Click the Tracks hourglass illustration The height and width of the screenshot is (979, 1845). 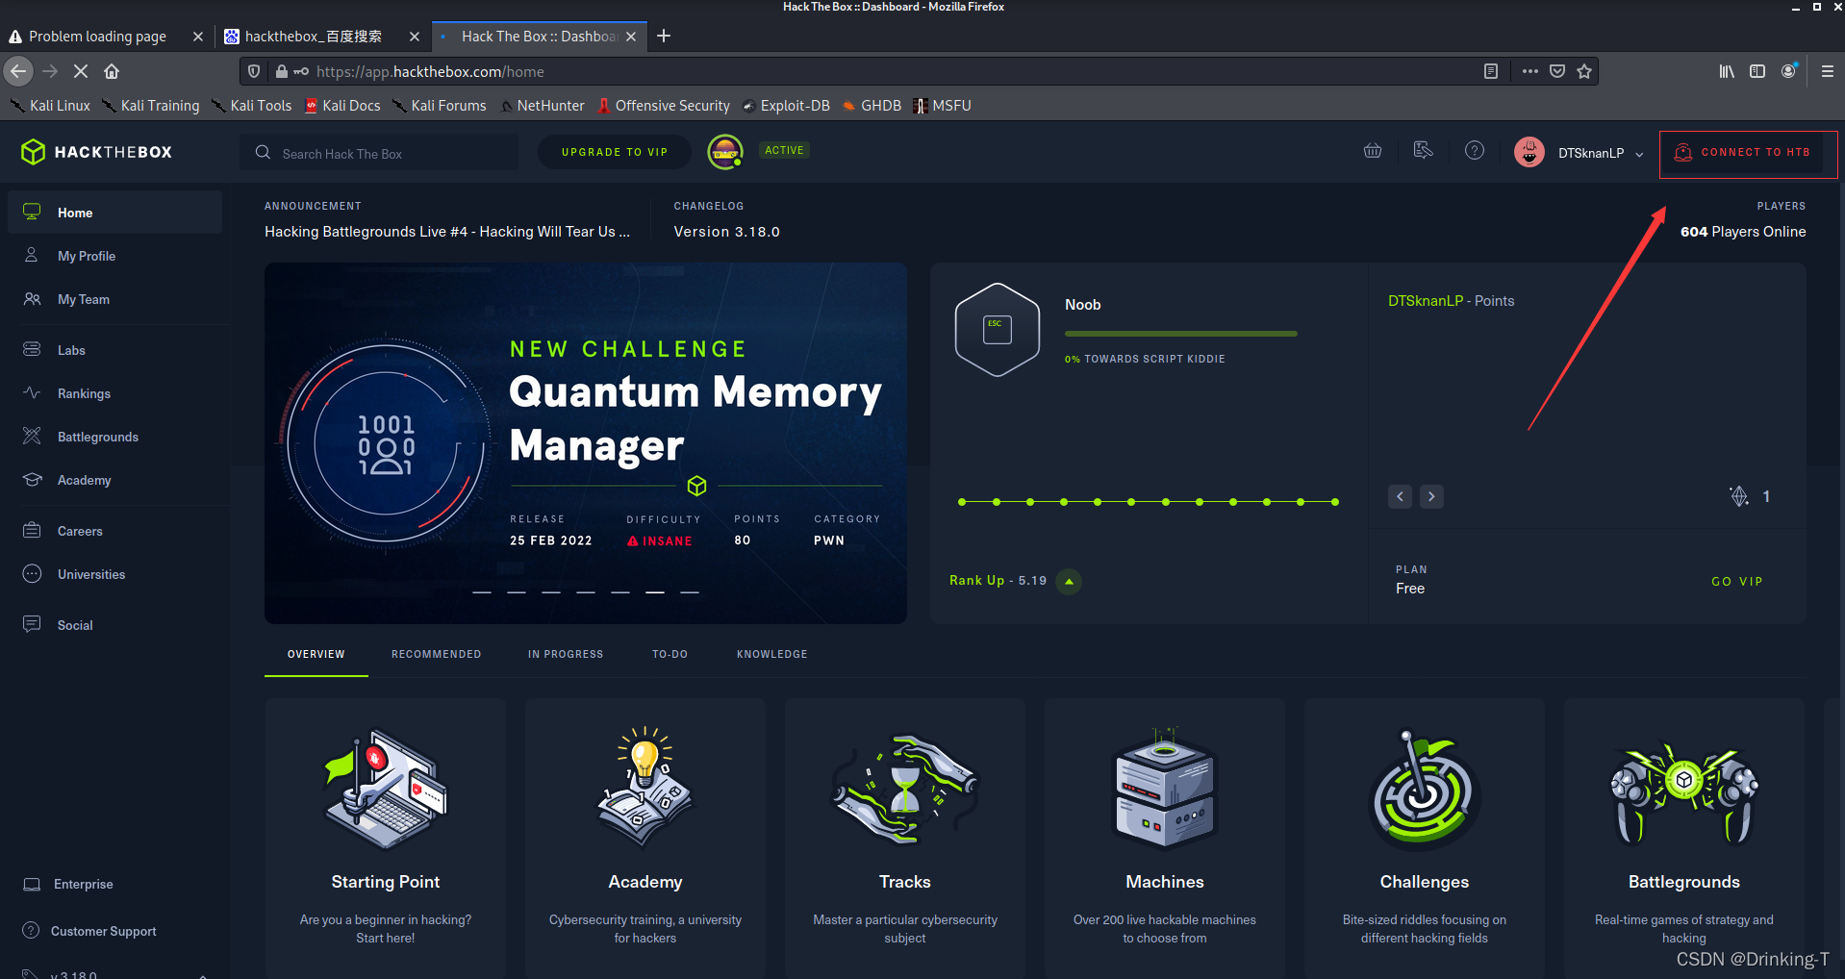tap(905, 789)
